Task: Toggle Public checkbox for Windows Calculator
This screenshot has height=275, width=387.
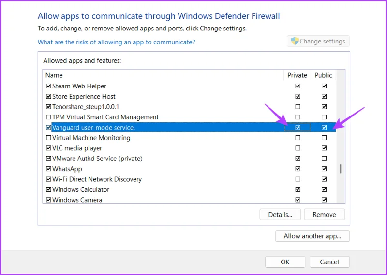Action: point(324,189)
